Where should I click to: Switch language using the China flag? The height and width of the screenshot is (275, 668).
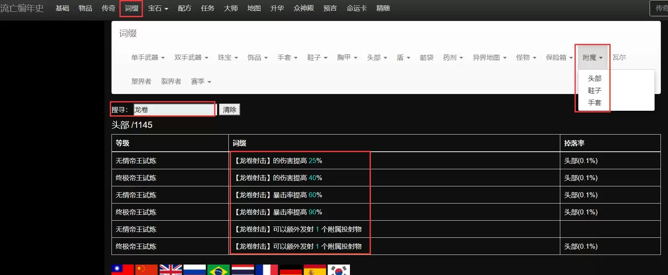point(146,270)
